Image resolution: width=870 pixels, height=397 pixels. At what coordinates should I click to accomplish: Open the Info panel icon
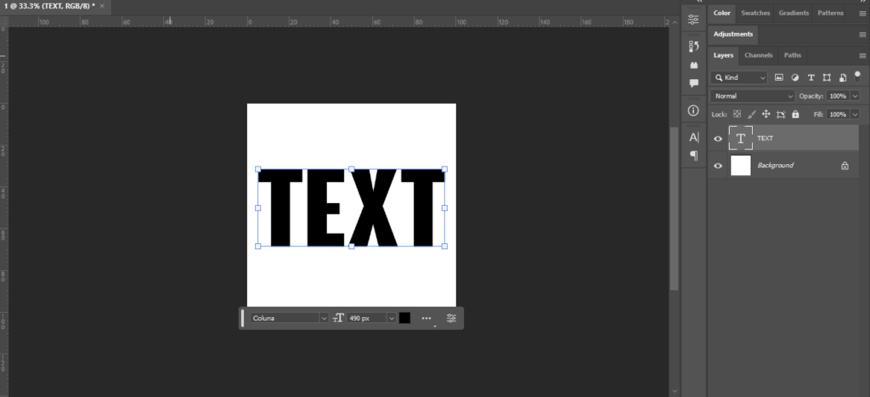(694, 111)
